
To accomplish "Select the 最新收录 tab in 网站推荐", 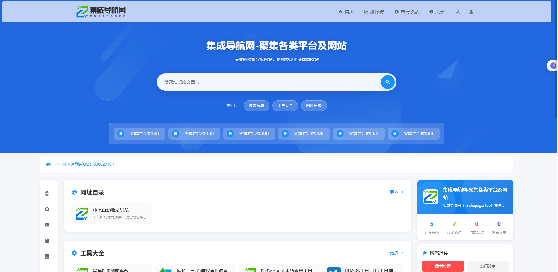I will click(x=443, y=266).
